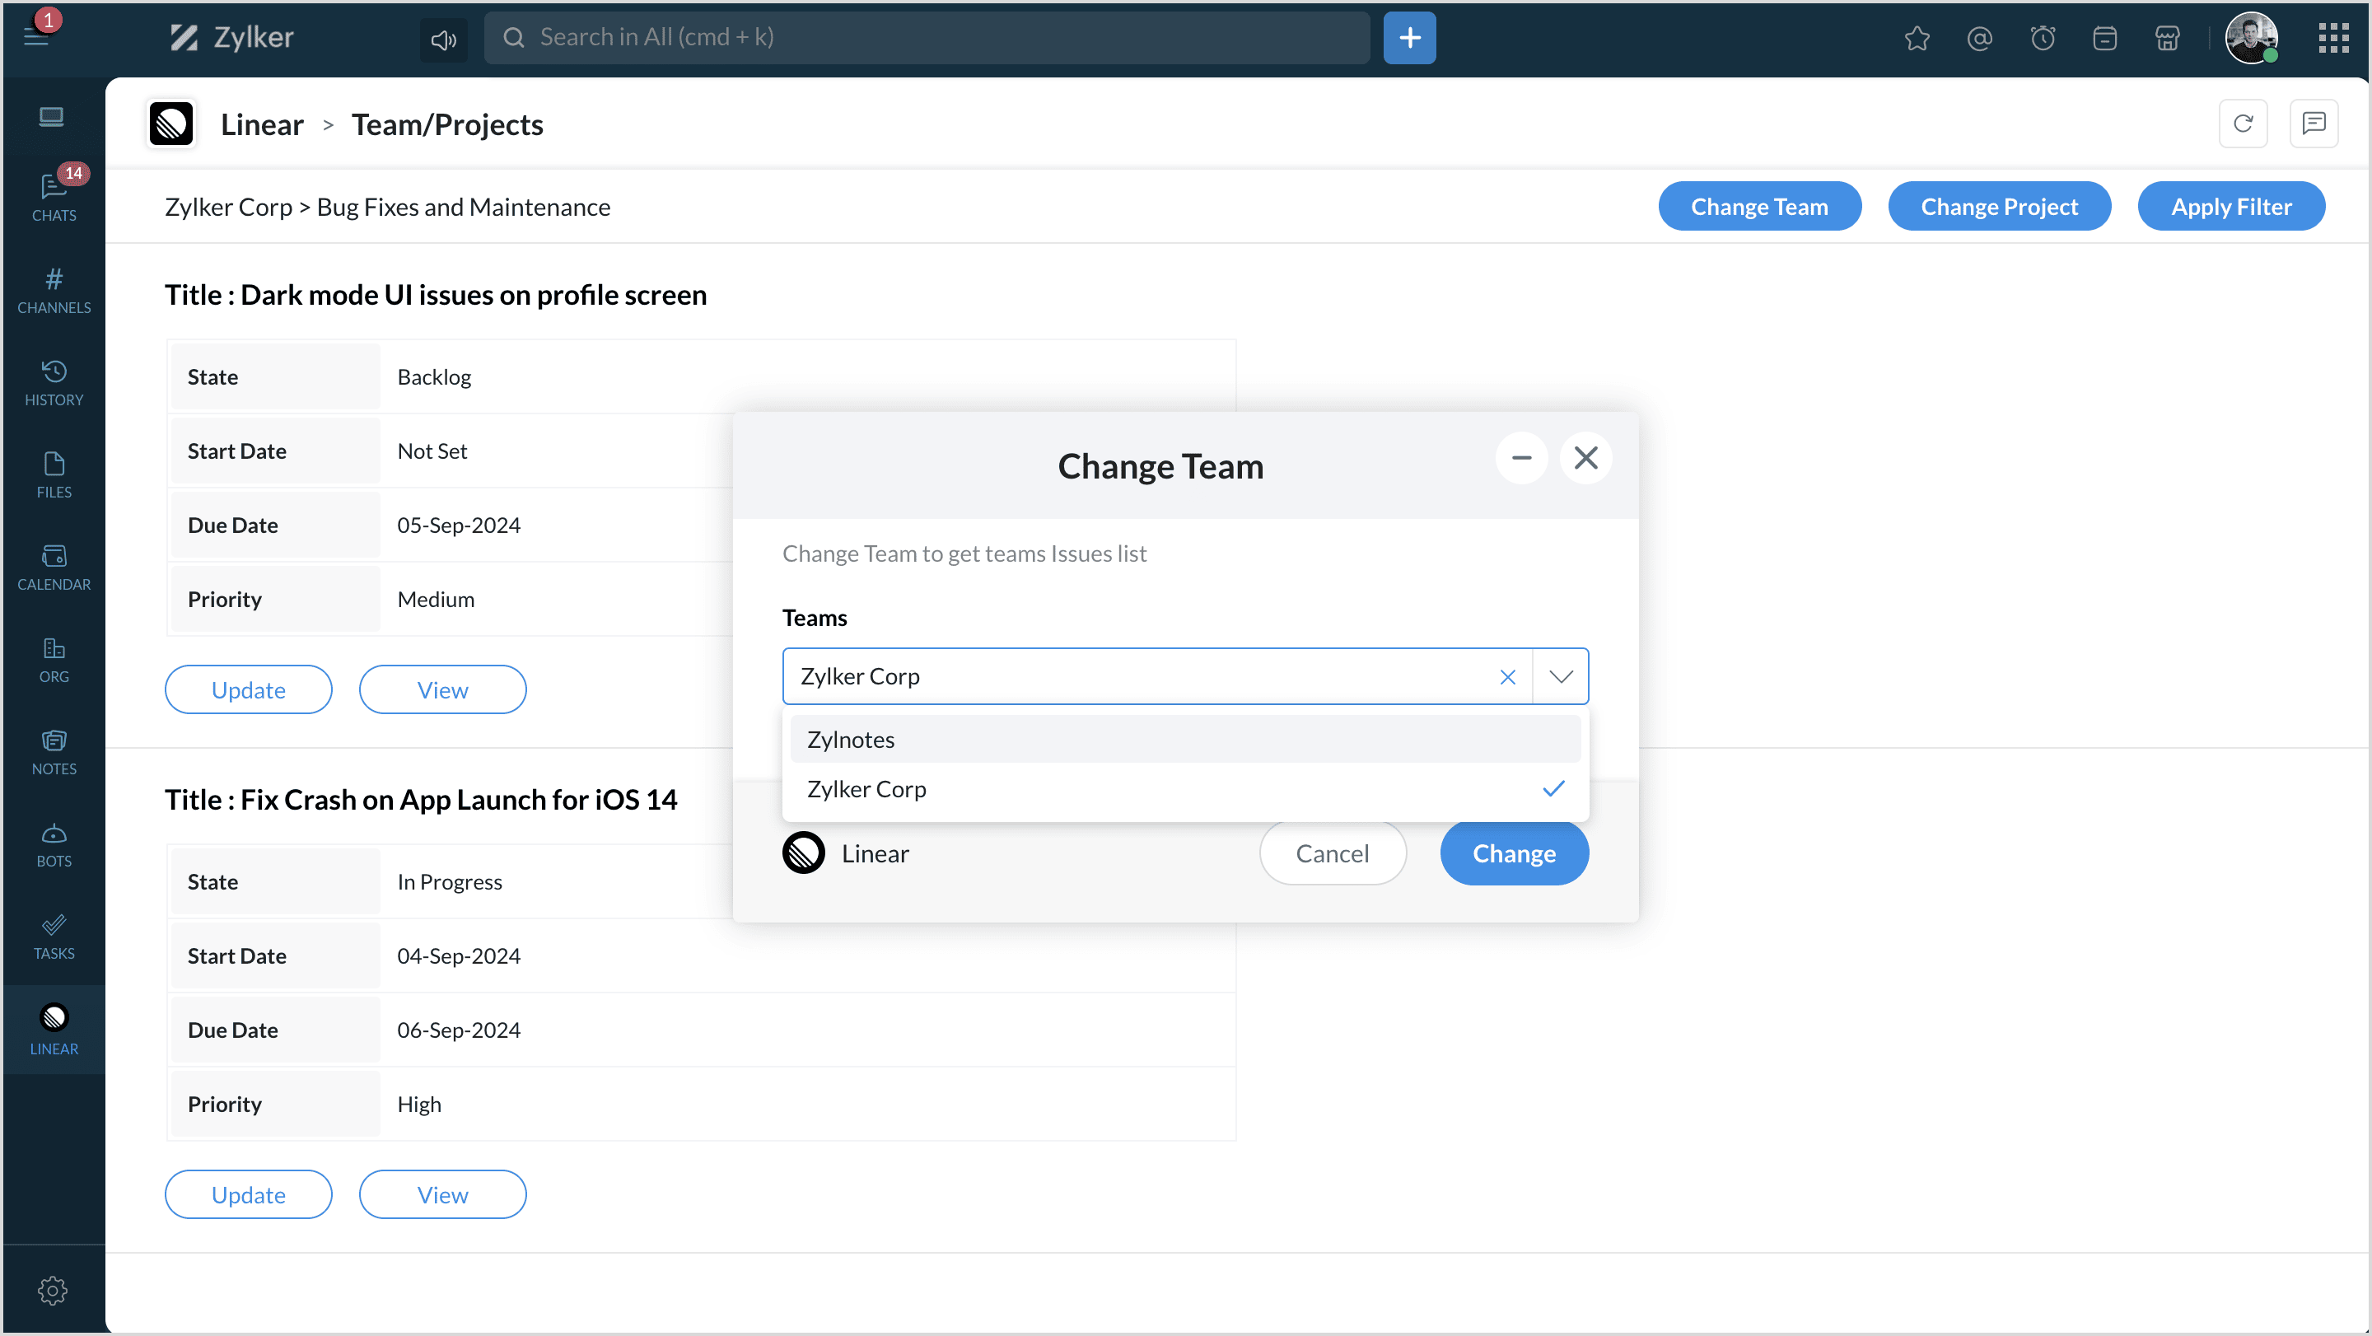This screenshot has width=2372, height=1336.
Task: Open the Notes tab in sidebar
Action: (x=54, y=751)
